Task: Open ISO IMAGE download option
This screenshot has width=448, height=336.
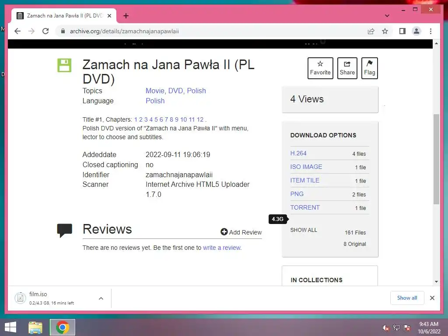Action: pos(306,167)
